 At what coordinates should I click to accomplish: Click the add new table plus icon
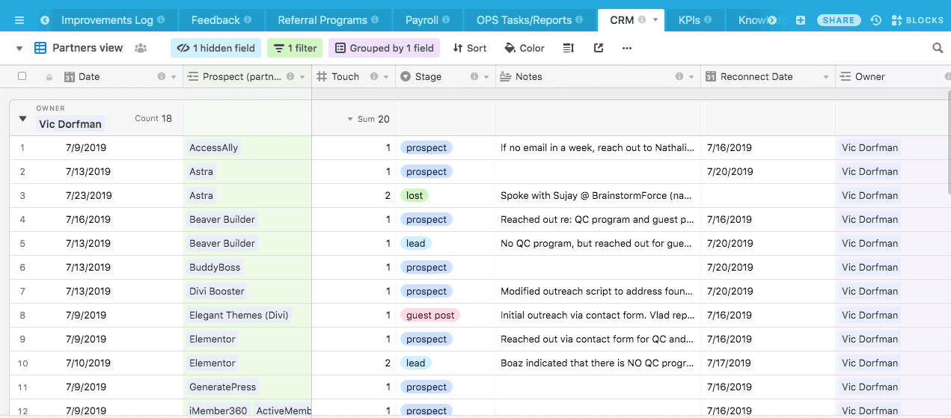point(801,20)
